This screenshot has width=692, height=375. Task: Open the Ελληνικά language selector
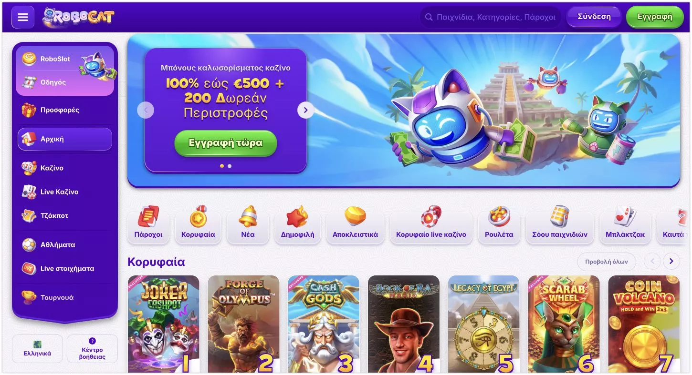pos(37,349)
